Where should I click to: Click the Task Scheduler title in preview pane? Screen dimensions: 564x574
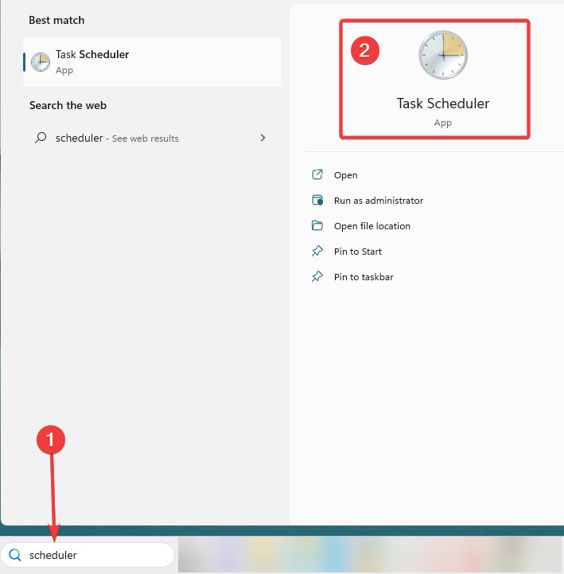pyautogui.click(x=443, y=103)
